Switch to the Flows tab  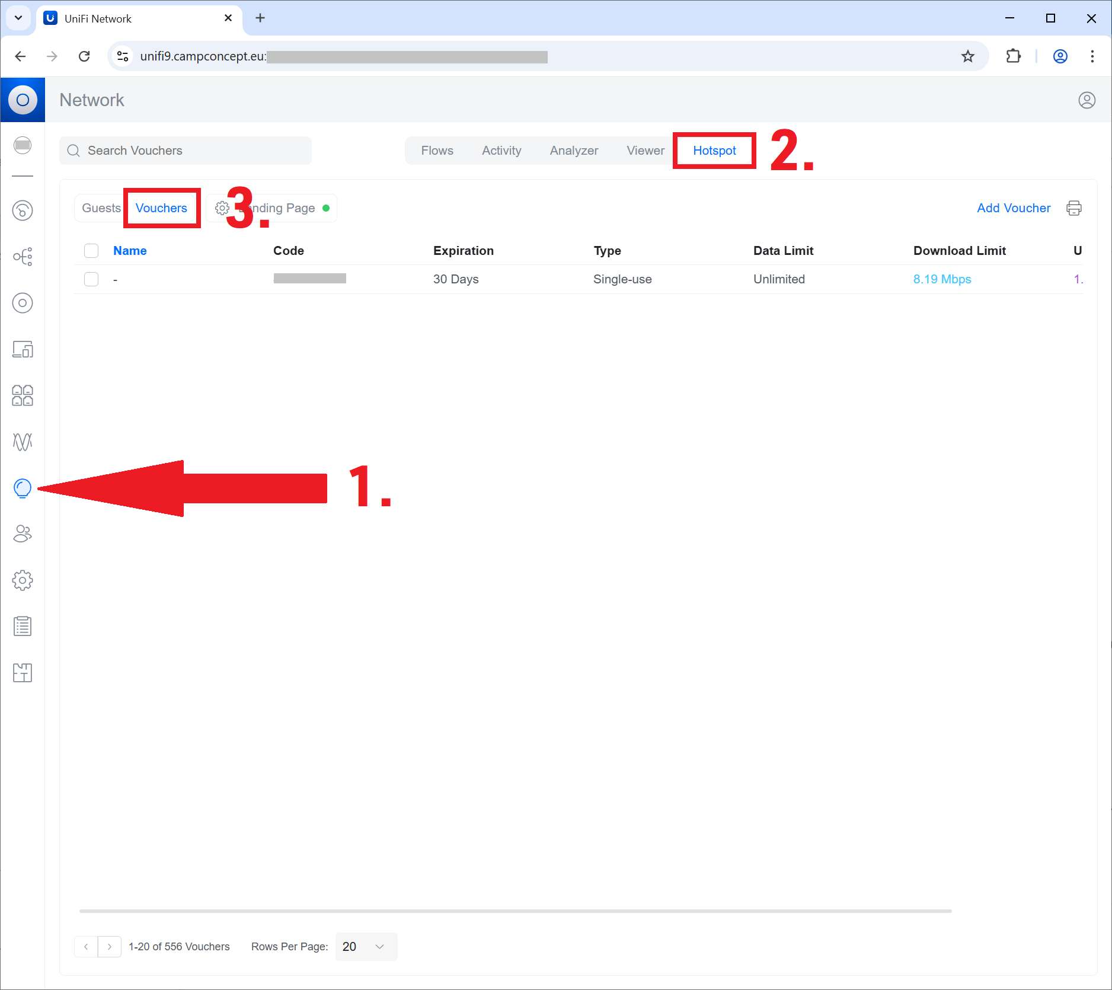click(437, 151)
